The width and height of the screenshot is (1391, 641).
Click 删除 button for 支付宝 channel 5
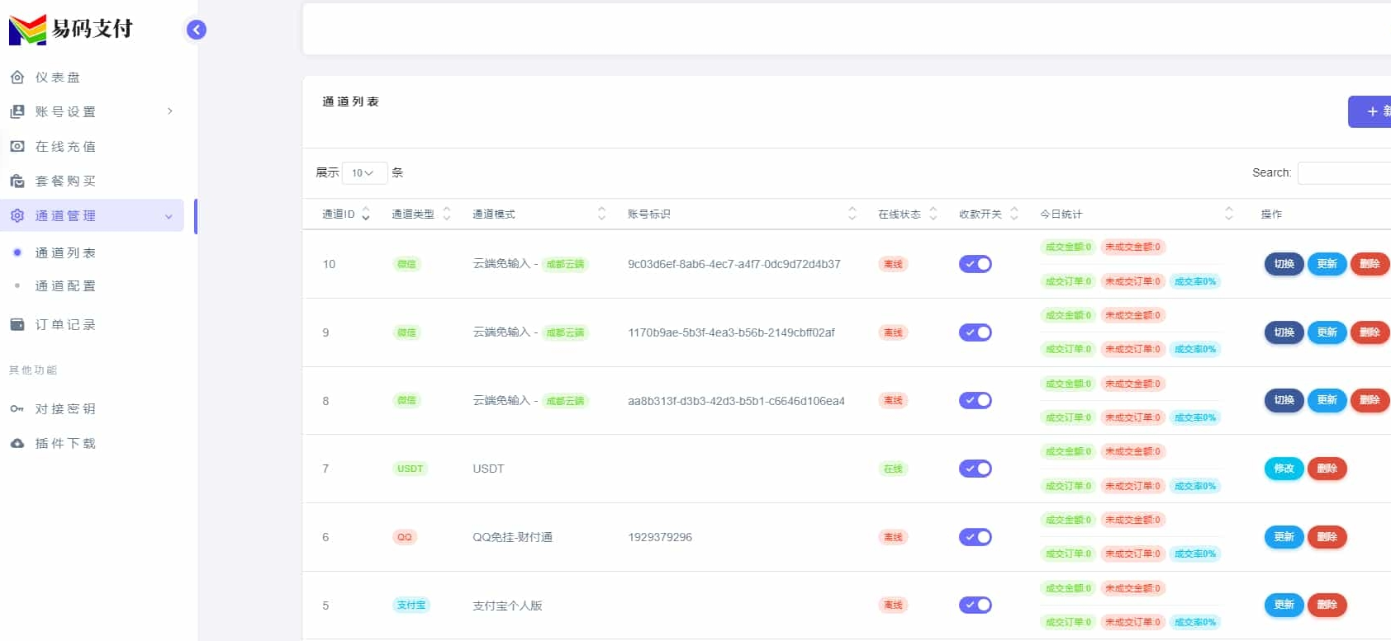click(x=1327, y=605)
